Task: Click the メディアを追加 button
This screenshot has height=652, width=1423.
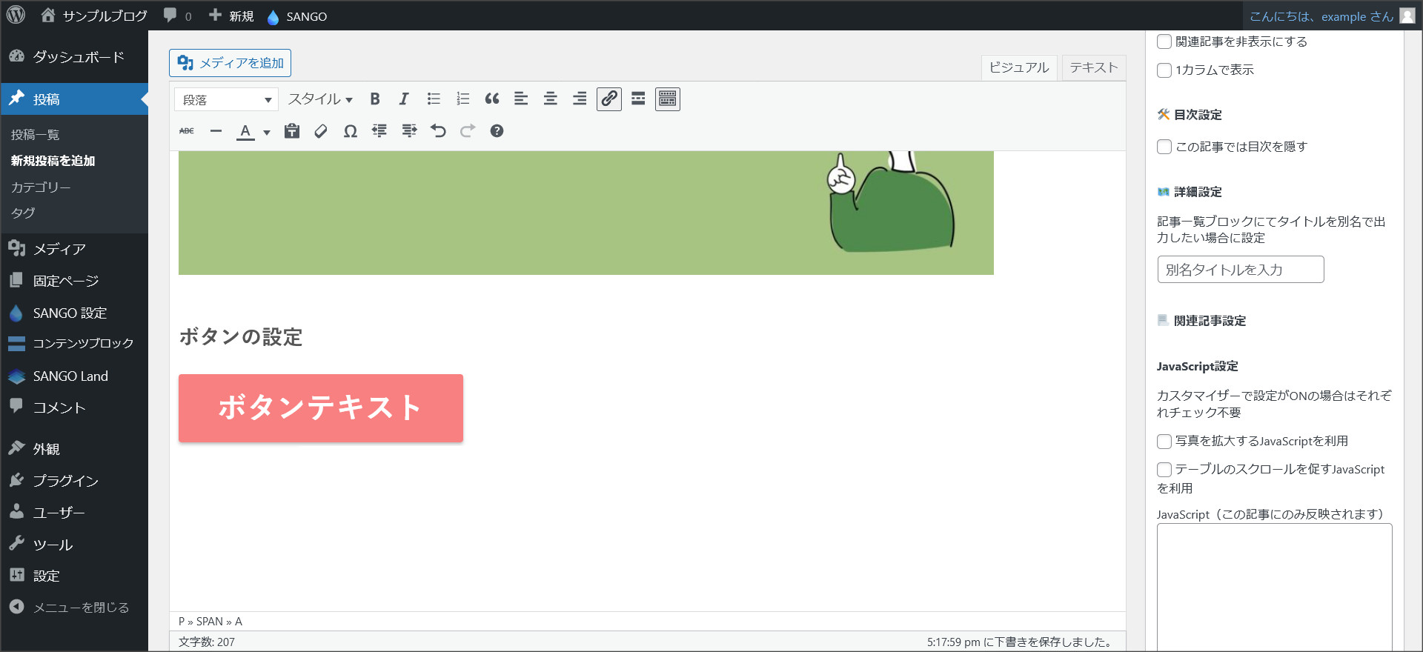Action: (x=230, y=63)
